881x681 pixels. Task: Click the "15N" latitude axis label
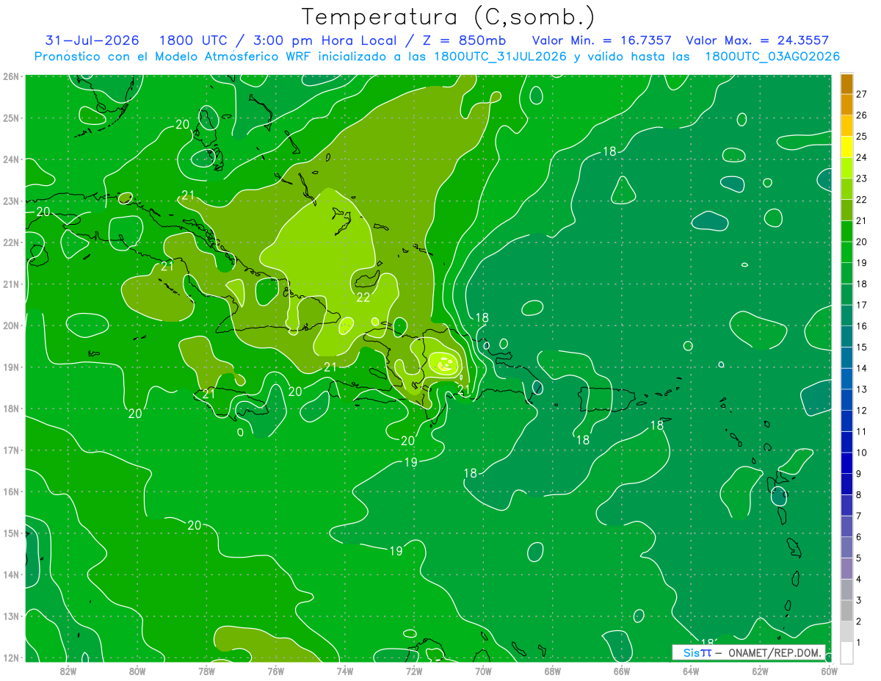[10, 533]
